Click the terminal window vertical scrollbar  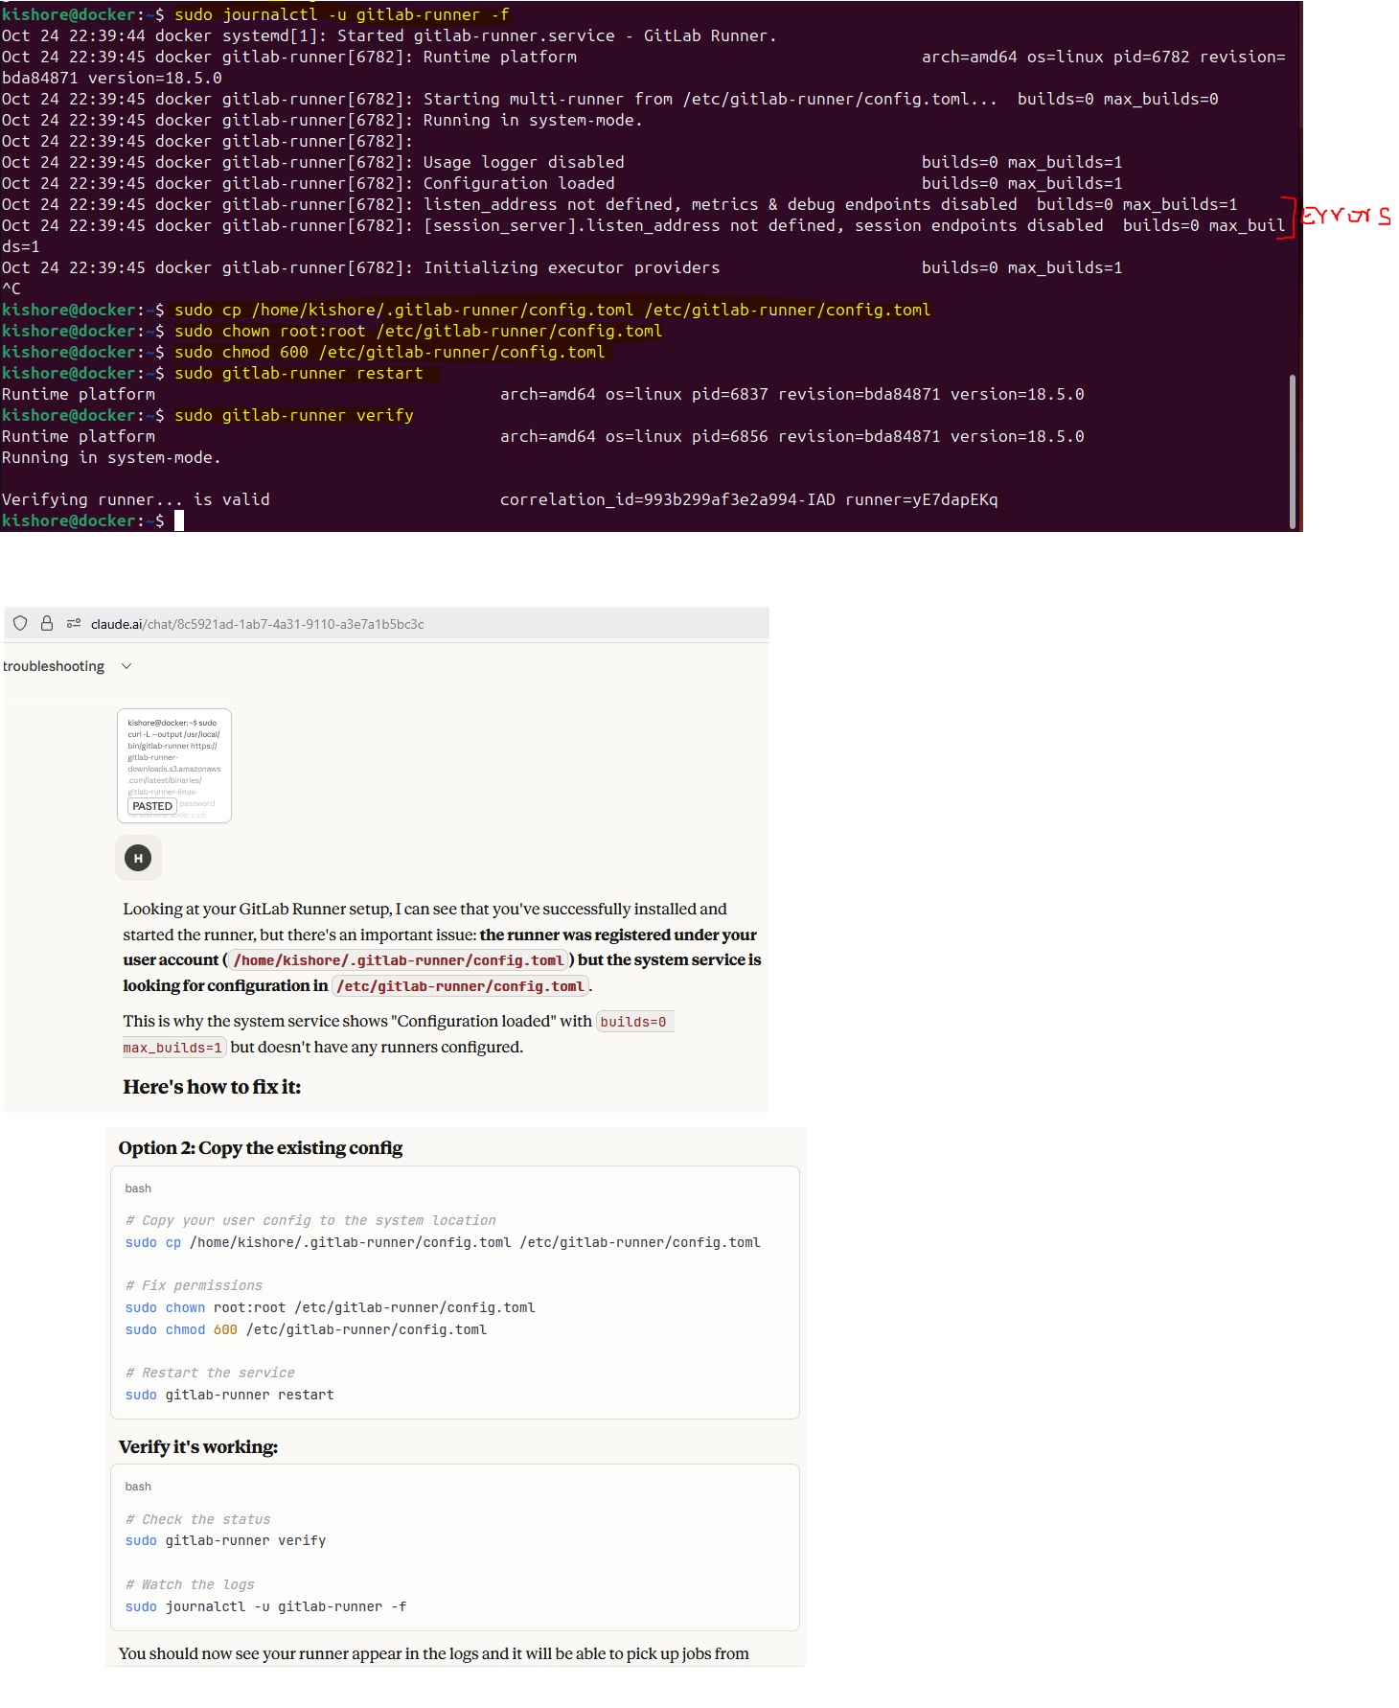[1292, 450]
